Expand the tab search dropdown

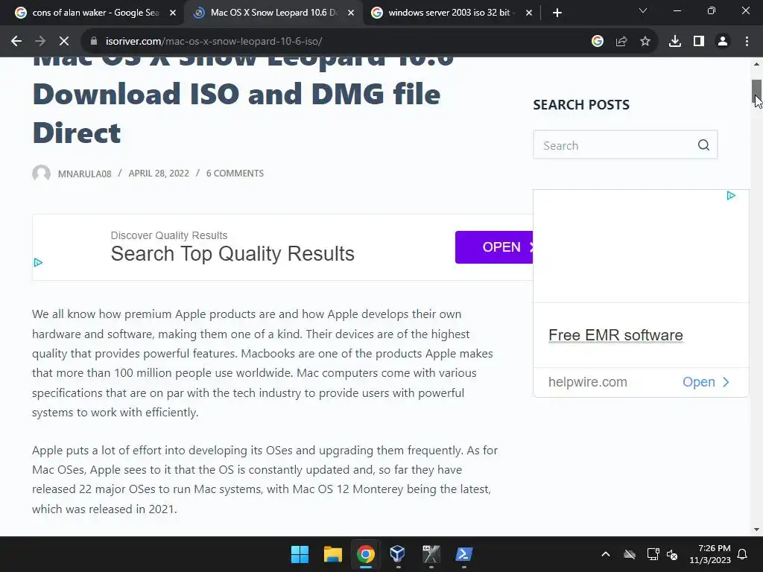click(x=643, y=10)
